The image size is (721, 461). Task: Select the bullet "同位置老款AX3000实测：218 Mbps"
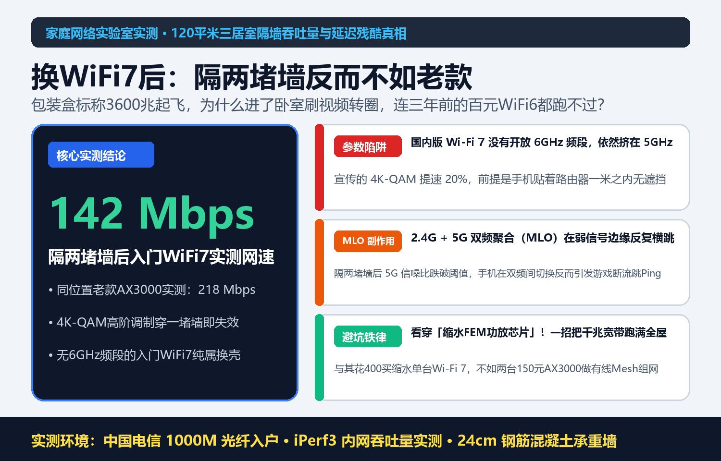(152, 290)
